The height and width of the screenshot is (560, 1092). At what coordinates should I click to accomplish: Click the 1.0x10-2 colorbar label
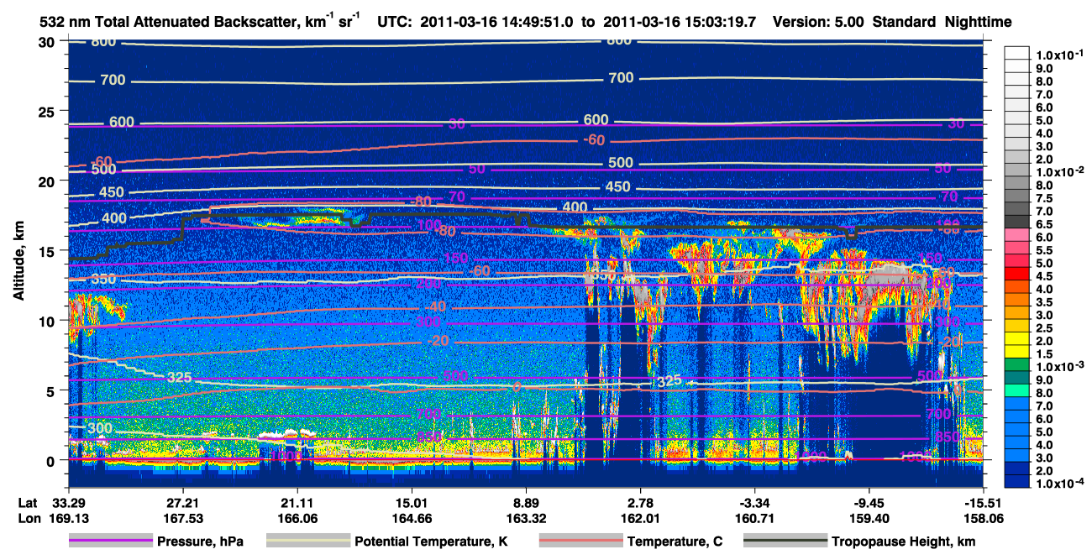(1062, 170)
